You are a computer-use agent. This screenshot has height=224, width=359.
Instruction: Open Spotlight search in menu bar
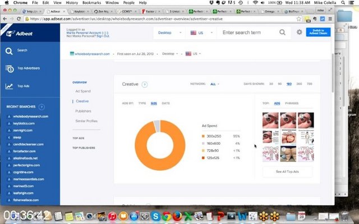coord(343,3)
